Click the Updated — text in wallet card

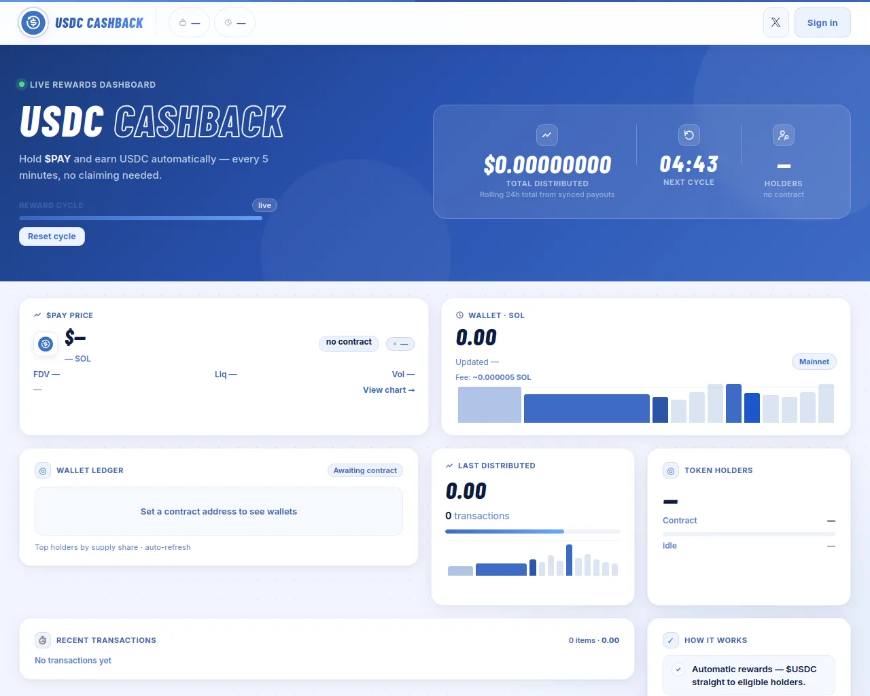(x=477, y=362)
